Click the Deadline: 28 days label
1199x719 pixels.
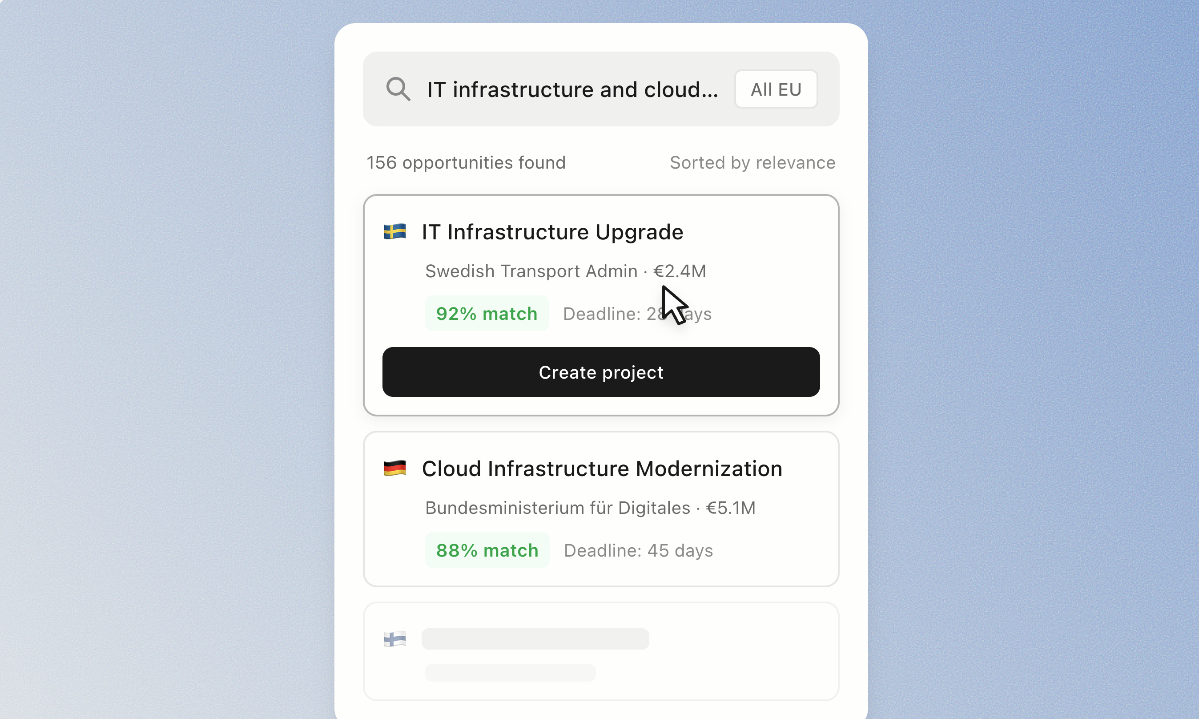coord(637,314)
